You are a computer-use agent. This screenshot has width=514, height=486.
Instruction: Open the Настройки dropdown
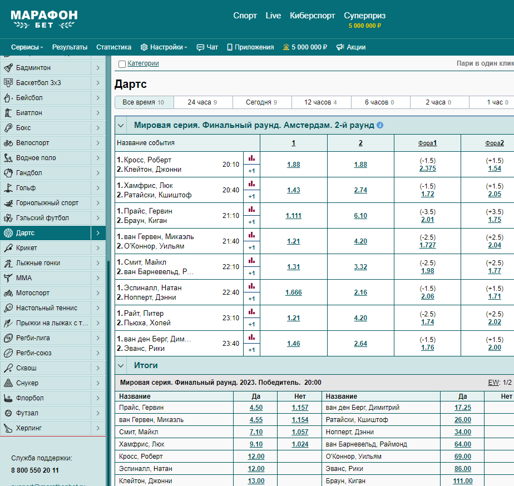[x=164, y=47]
